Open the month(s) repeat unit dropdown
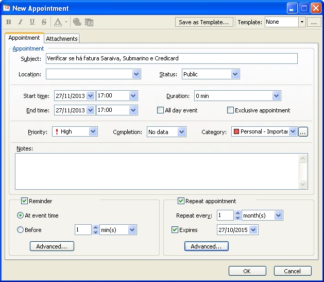Screen dimensions: 324x282 coord(278,215)
